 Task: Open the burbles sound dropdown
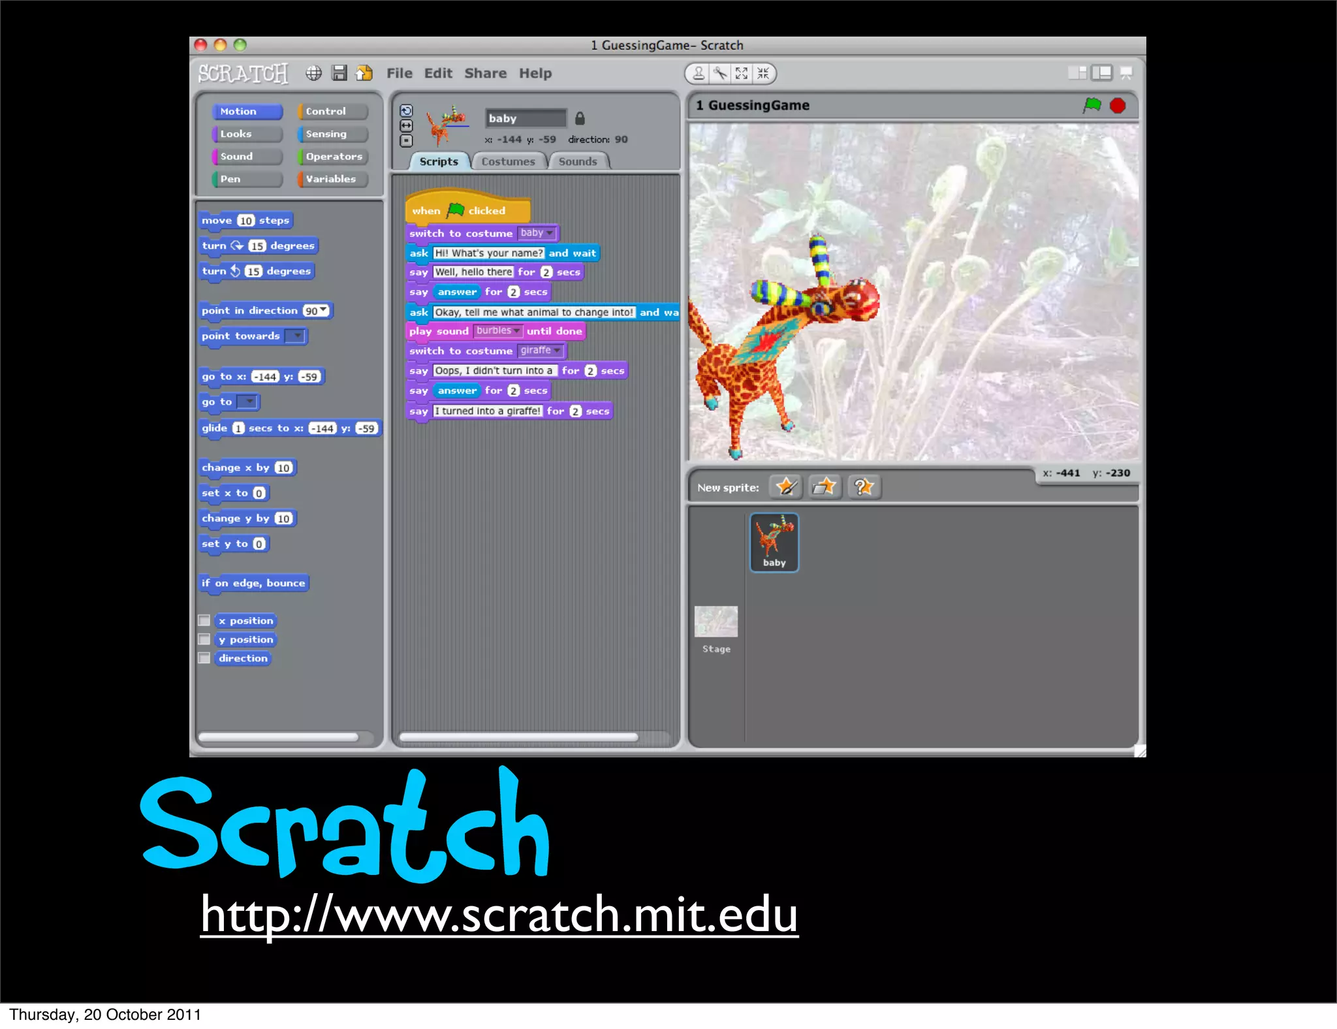coord(498,331)
